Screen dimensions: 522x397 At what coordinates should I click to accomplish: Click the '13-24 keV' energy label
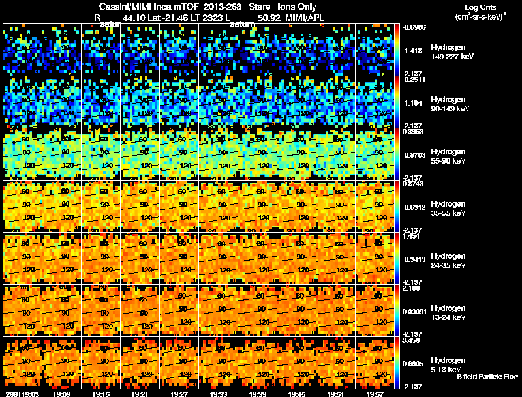pyautogui.click(x=448, y=317)
